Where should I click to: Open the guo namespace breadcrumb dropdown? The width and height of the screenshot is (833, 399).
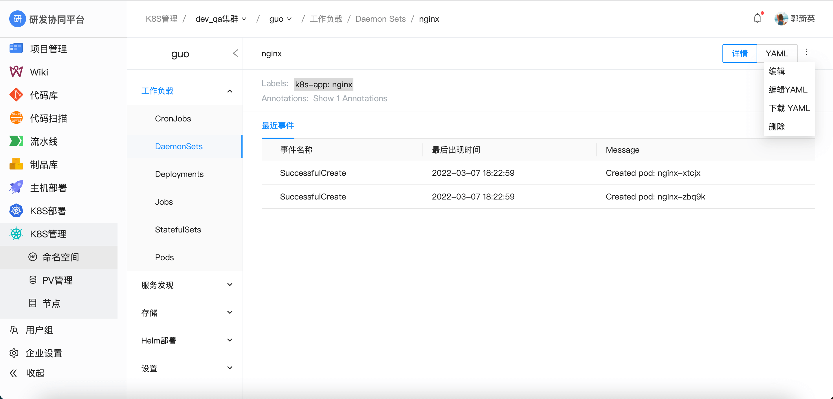coord(280,19)
